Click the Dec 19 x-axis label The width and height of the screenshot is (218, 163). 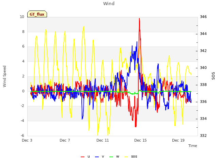pos(178,140)
